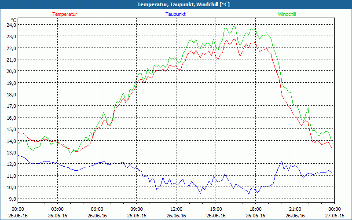352x220 pixels.
Task: Click the 18:00 time axis label
Action: tap(256, 209)
